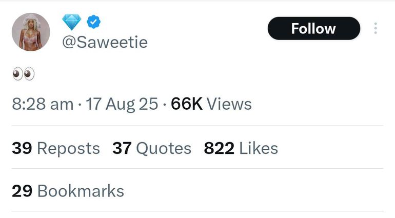
Task: Open the Likes list
Action: [259, 148]
